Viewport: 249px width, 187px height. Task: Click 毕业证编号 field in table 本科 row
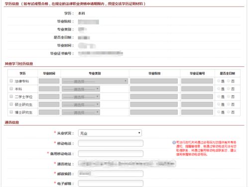197,89
